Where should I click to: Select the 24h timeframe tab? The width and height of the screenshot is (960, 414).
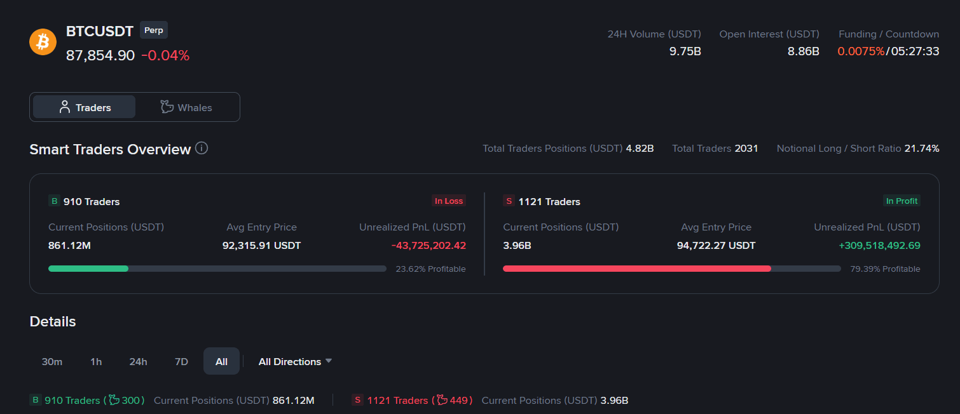pyautogui.click(x=138, y=361)
